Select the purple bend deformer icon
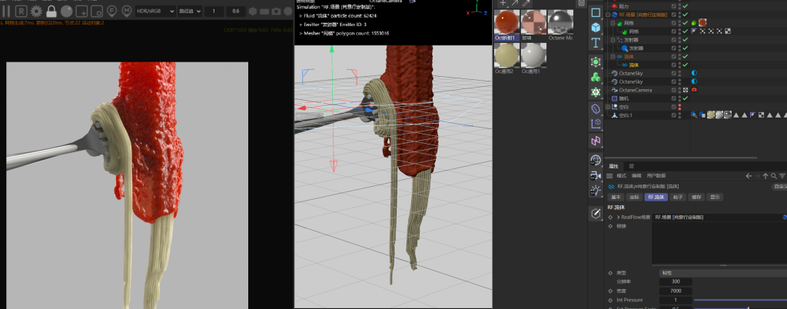Viewport: 787px width, 309px height. tap(596, 108)
